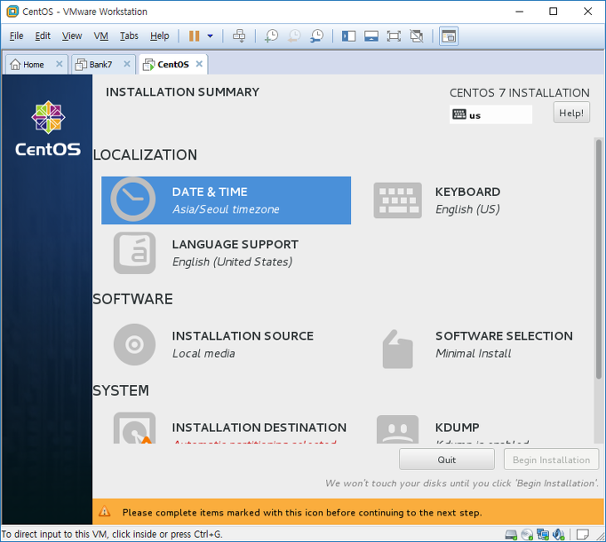Click the disc icon for Installation Source
The width and height of the screenshot is (606, 542).
point(134,344)
